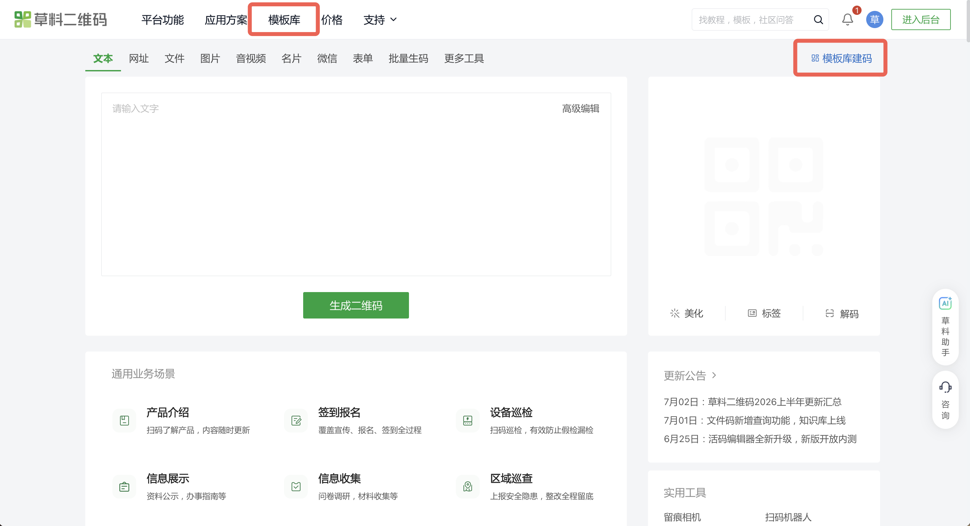This screenshot has height=526, width=970.
Task: Open 高级编辑 editor link
Action: click(581, 108)
